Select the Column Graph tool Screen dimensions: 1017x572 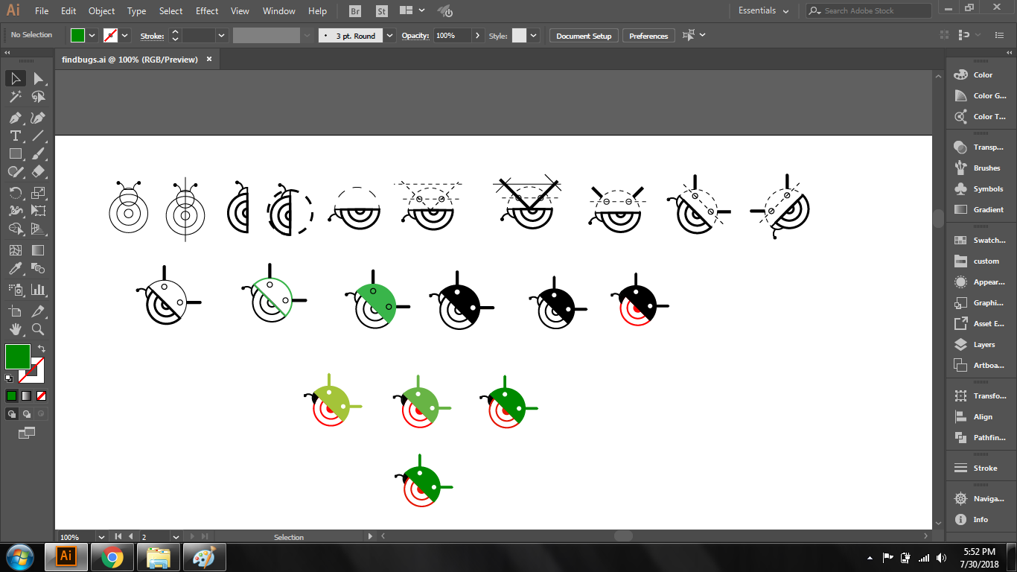(x=38, y=290)
